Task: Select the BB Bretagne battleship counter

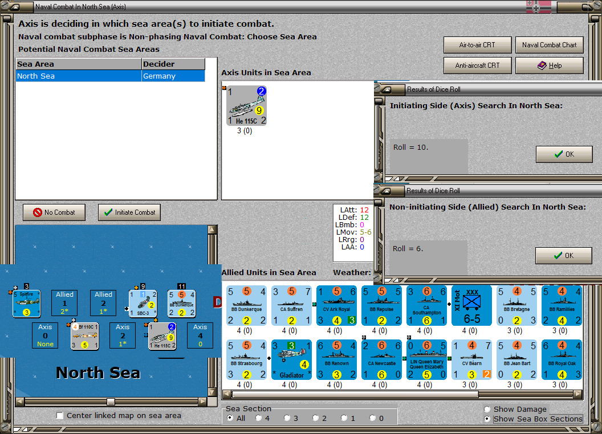Action: pos(516,305)
